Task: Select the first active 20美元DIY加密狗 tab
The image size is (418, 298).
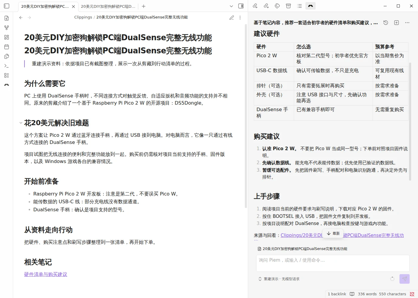Action: [45, 6]
